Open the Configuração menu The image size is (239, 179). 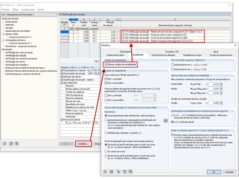click(x=28, y=10)
